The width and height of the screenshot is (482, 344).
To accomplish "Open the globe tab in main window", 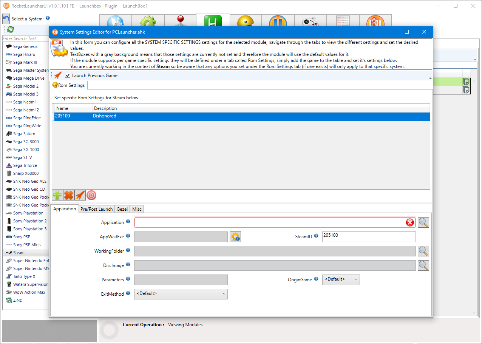I will tap(116, 21).
